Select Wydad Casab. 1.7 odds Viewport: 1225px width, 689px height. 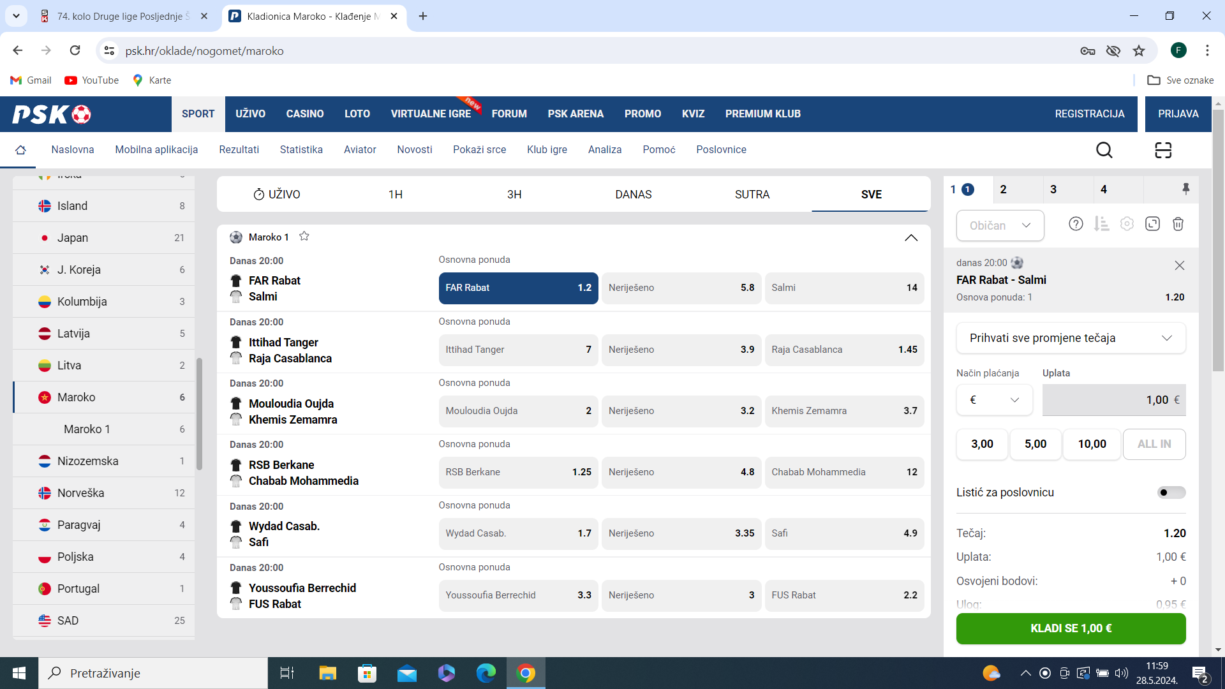[518, 533]
